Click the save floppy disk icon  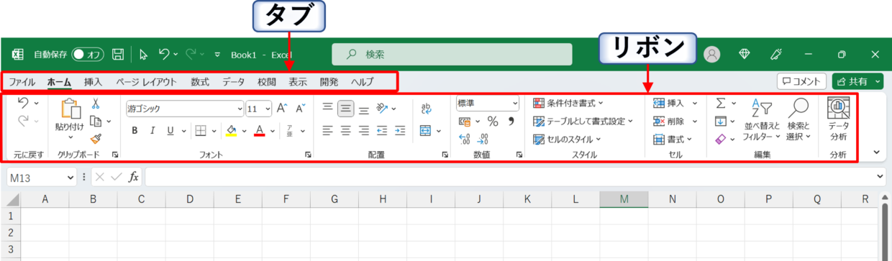pos(118,55)
